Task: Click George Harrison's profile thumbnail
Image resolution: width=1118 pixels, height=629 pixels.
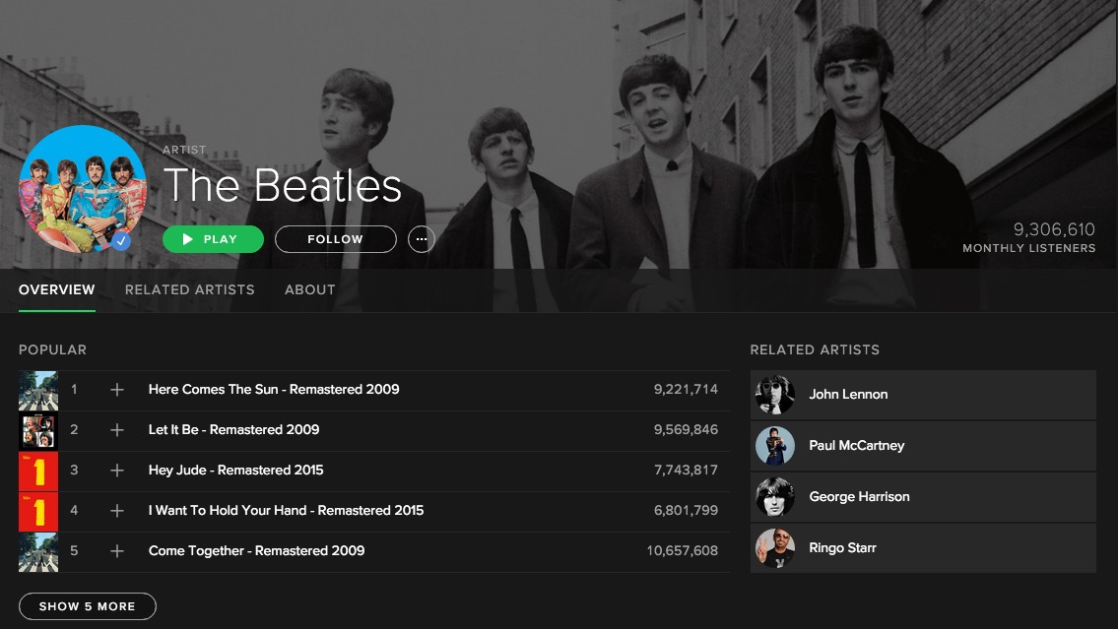Action: pos(774,497)
